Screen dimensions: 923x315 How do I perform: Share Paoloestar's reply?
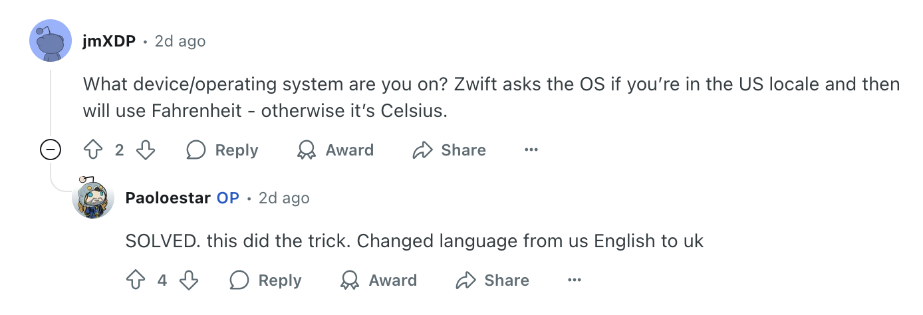tap(493, 280)
